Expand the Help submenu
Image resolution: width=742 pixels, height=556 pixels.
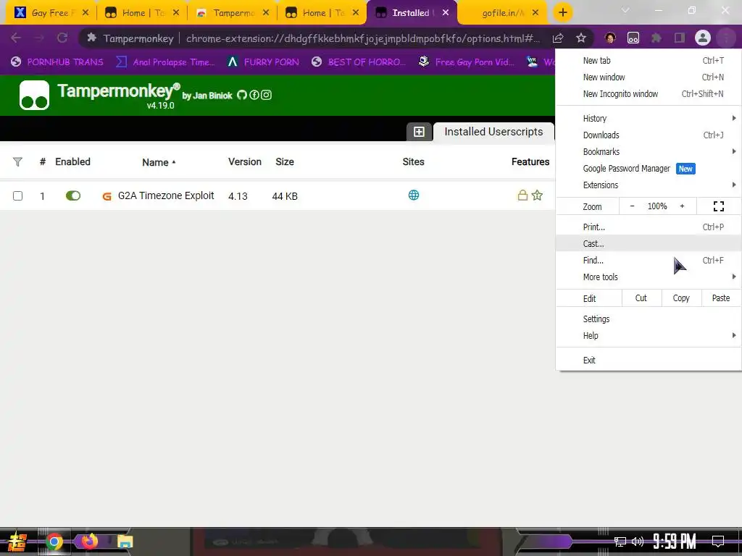point(649,336)
